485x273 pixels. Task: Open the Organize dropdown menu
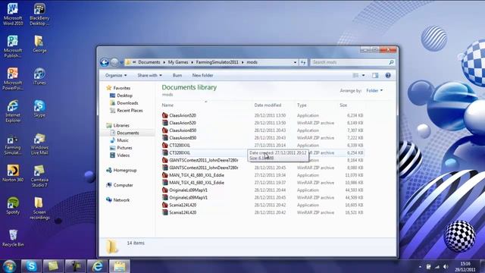click(116, 75)
